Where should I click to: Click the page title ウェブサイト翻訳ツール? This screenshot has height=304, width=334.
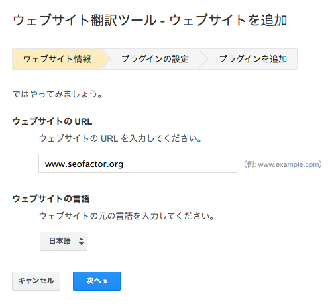coord(85,21)
